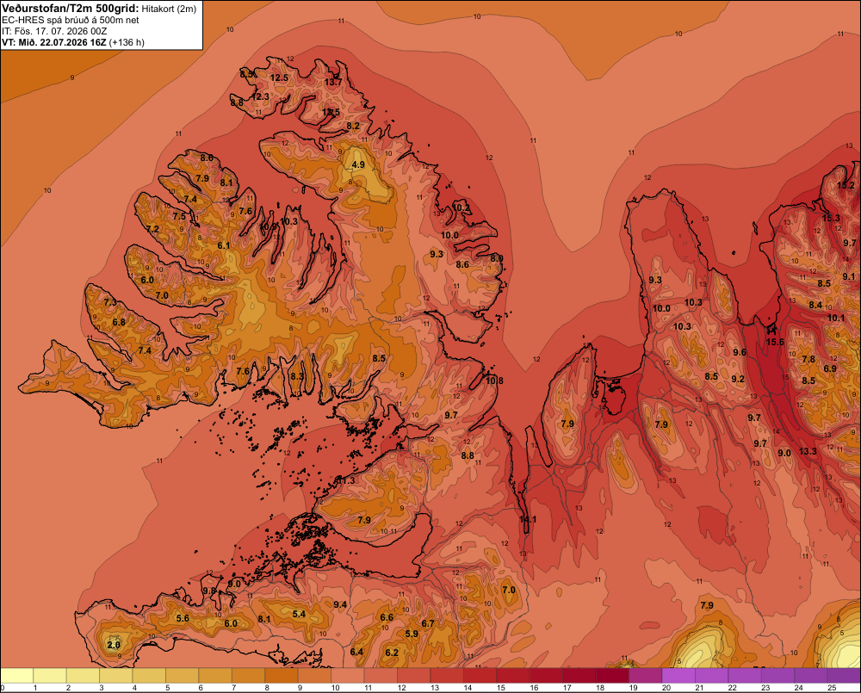Click the initial time 'IT: Fös. 17. 07. 2026 00Z'
Screen dimensions: 861x693
click(x=55, y=31)
